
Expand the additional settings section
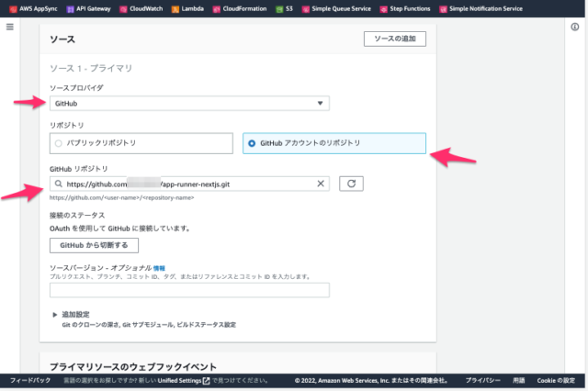pyautogui.click(x=72, y=315)
